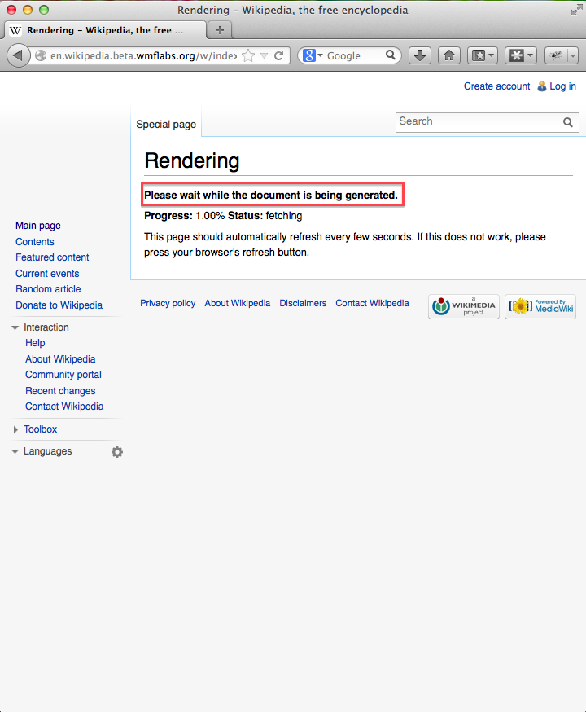Open language settings gear icon
Viewport: 586px width, 712px height.
tap(117, 452)
